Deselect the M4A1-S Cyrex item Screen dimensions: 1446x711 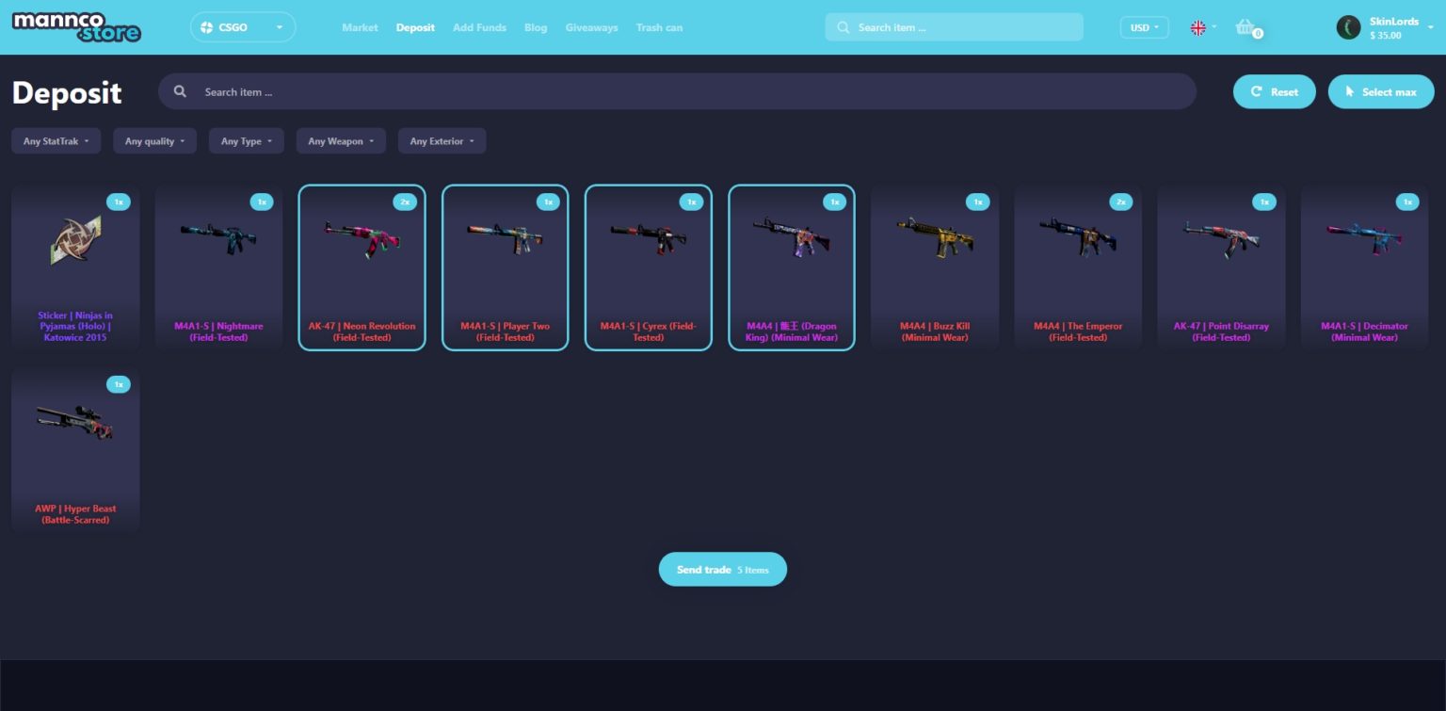[648, 267]
